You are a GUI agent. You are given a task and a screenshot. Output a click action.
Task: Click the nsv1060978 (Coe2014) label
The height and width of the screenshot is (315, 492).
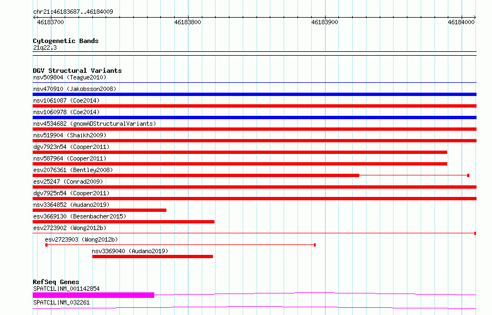point(66,112)
